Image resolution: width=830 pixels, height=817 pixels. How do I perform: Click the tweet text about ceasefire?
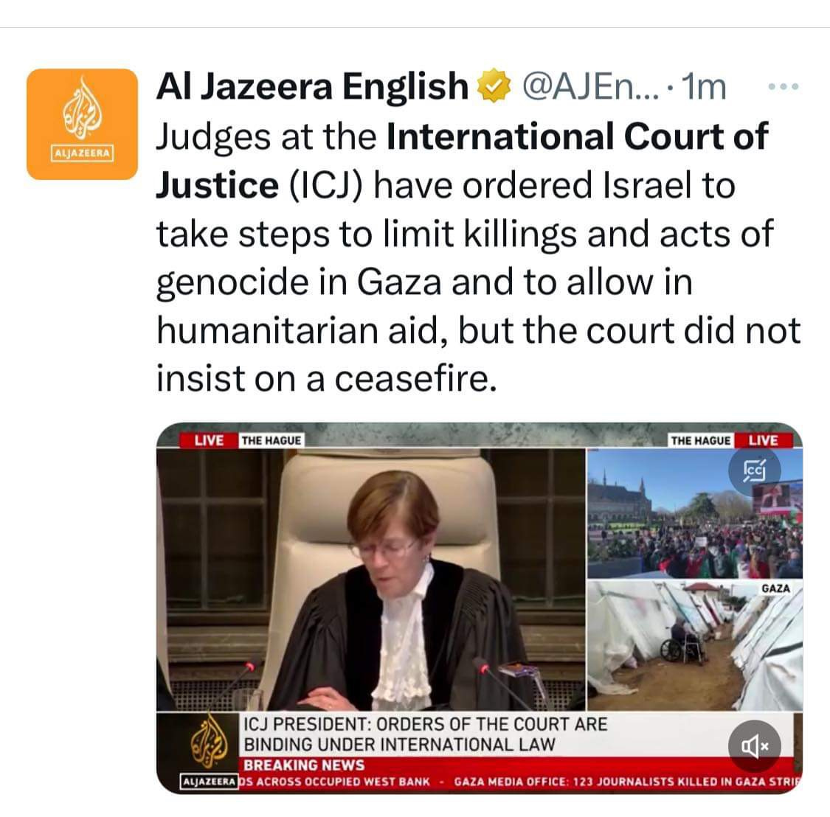tap(479, 257)
